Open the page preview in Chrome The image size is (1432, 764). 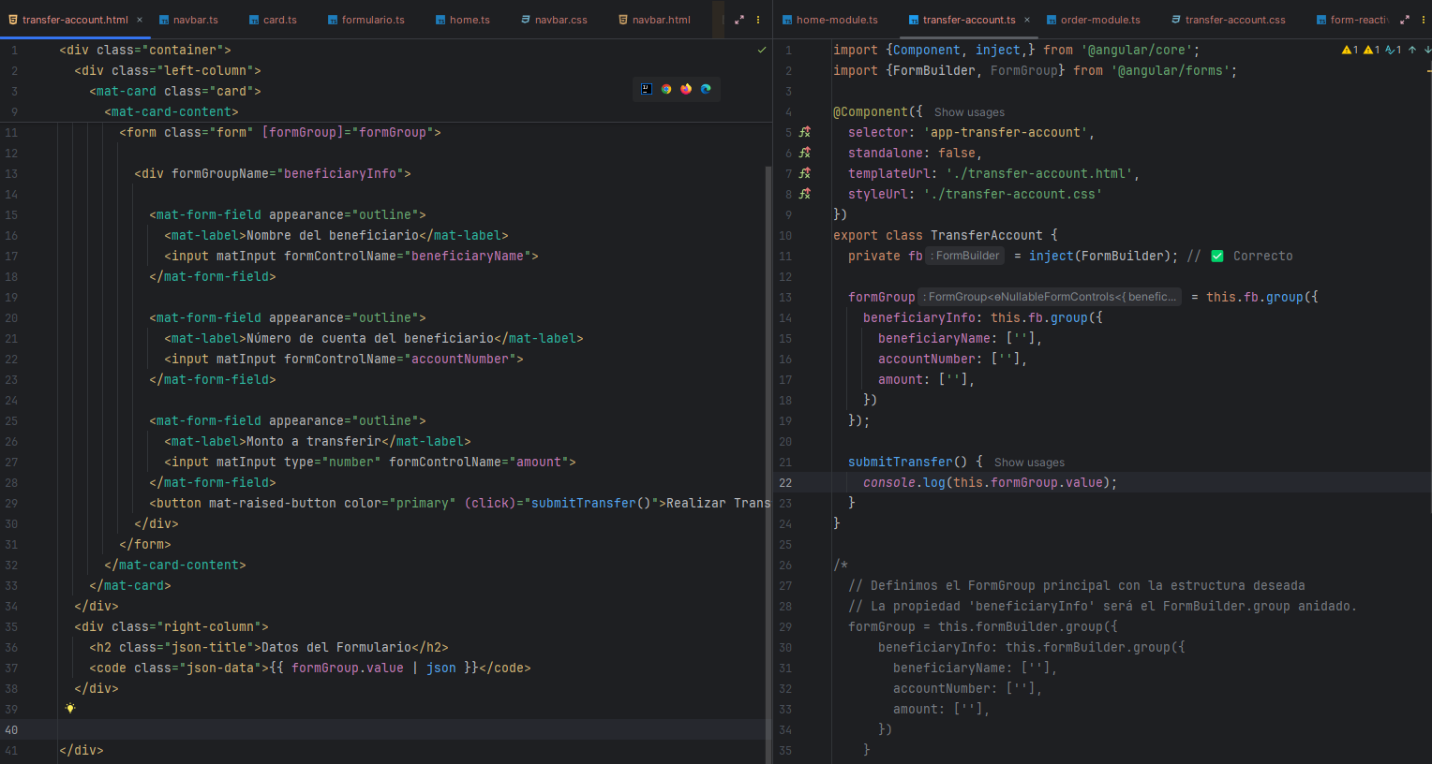tap(666, 89)
